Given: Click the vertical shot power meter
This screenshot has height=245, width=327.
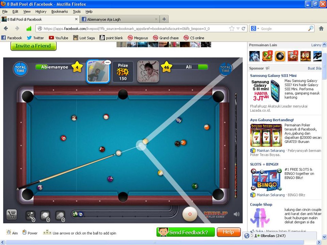Looking at the screenshot, I should (x=236, y=145).
